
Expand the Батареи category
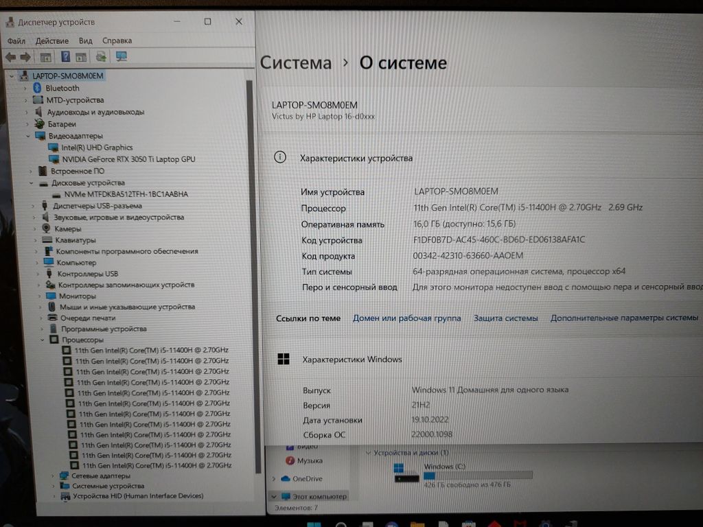point(28,124)
